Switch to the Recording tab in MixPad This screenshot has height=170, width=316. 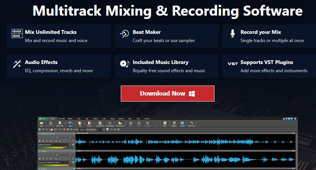[x=61, y=119]
